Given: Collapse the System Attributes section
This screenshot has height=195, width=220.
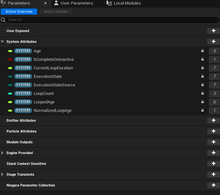Looking at the screenshot, I should pyautogui.click(x=2, y=42).
